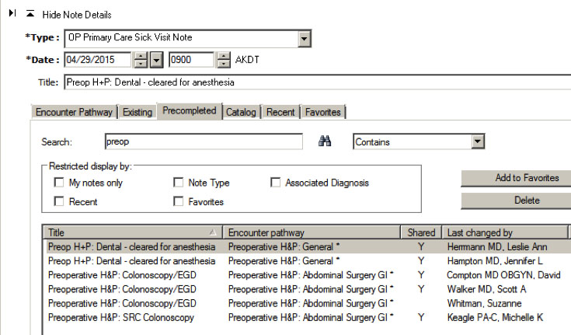This screenshot has width=571, height=335.
Task: Select the Existing tab
Action: pos(138,112)
